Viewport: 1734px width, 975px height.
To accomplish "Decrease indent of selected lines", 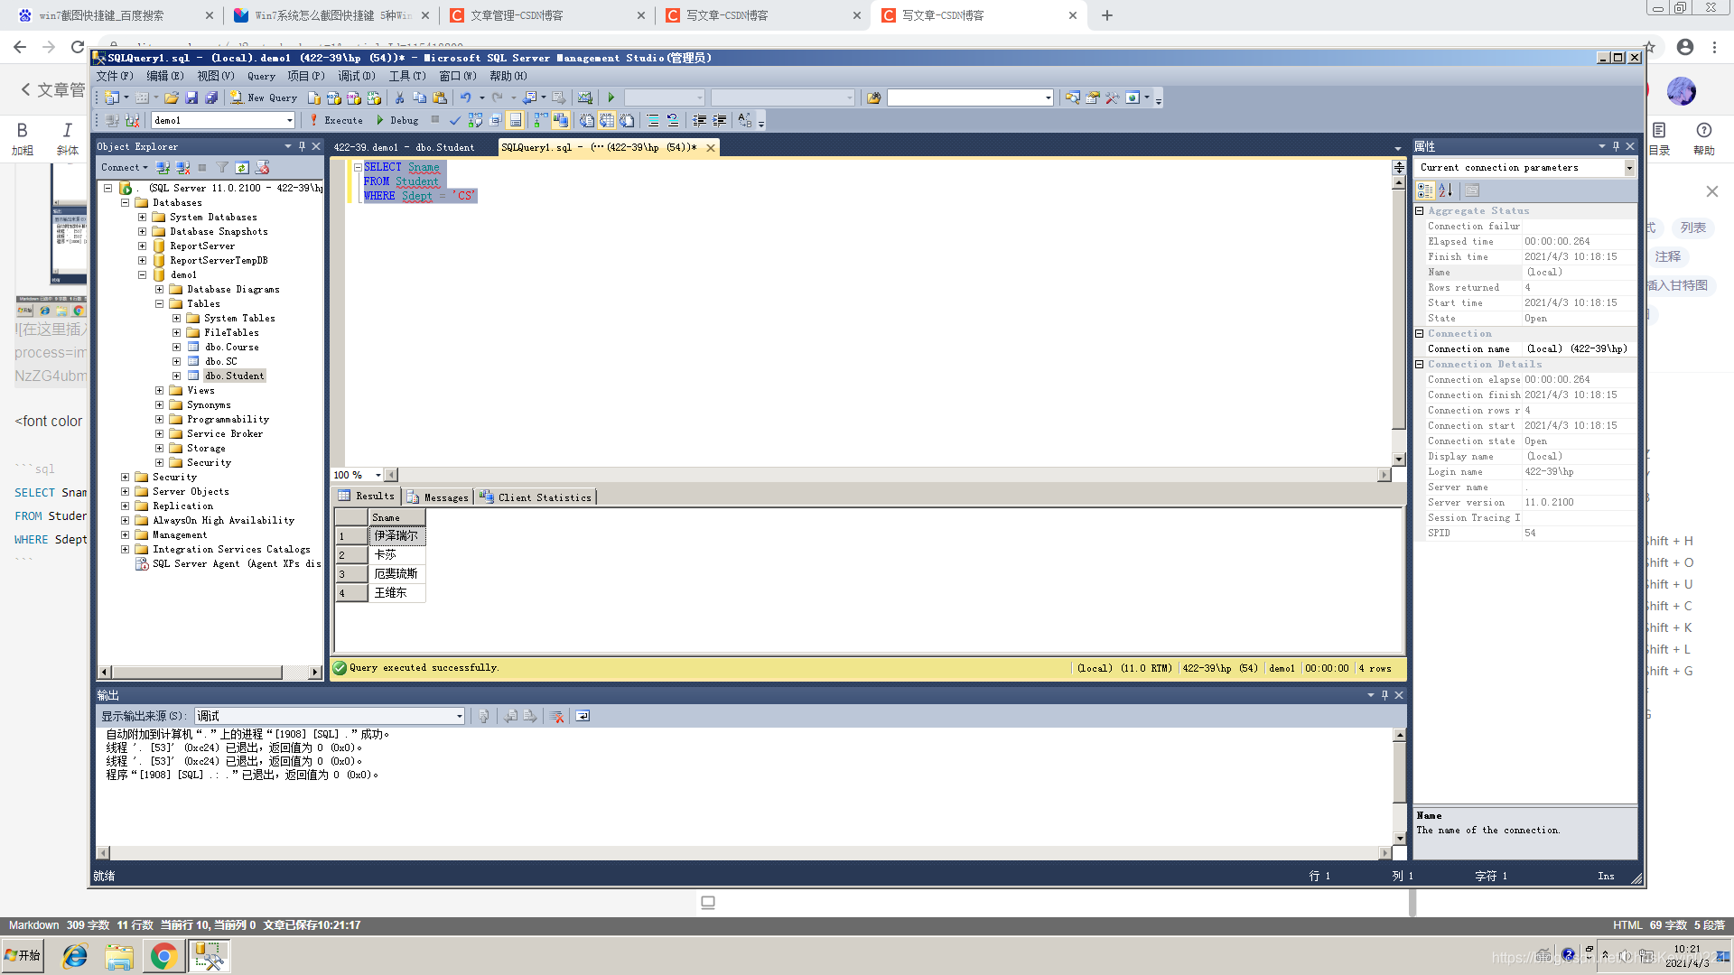I will click(699, 120).
